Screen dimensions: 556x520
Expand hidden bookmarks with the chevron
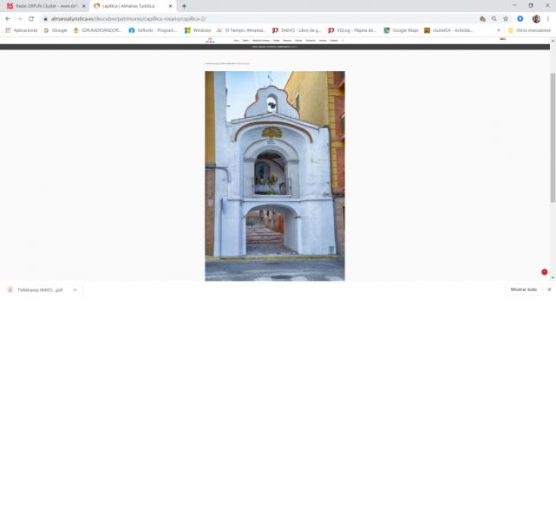[499, 30]
